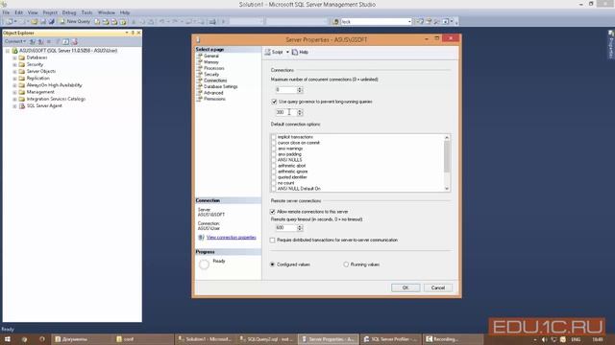Image resolution: width=615 pixels, height=345 pixels.
Task: Click the Script icon in Server Properties
Action: click(268, 52)
